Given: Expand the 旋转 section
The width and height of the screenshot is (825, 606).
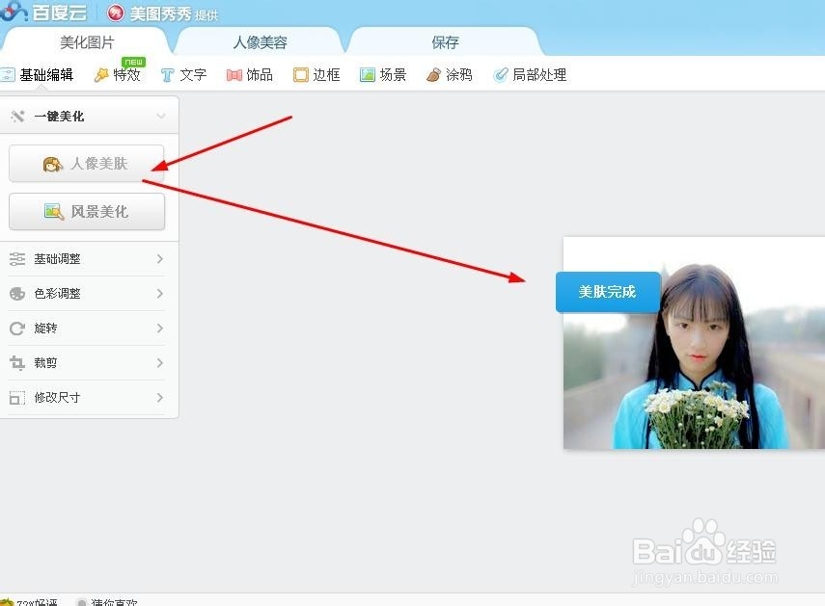Looking at the screenshot, I should coord(87,329).
